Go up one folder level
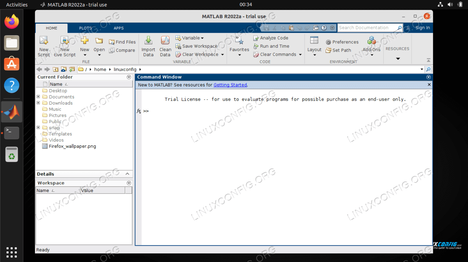468x262 pixels. (x=55, y=69)
